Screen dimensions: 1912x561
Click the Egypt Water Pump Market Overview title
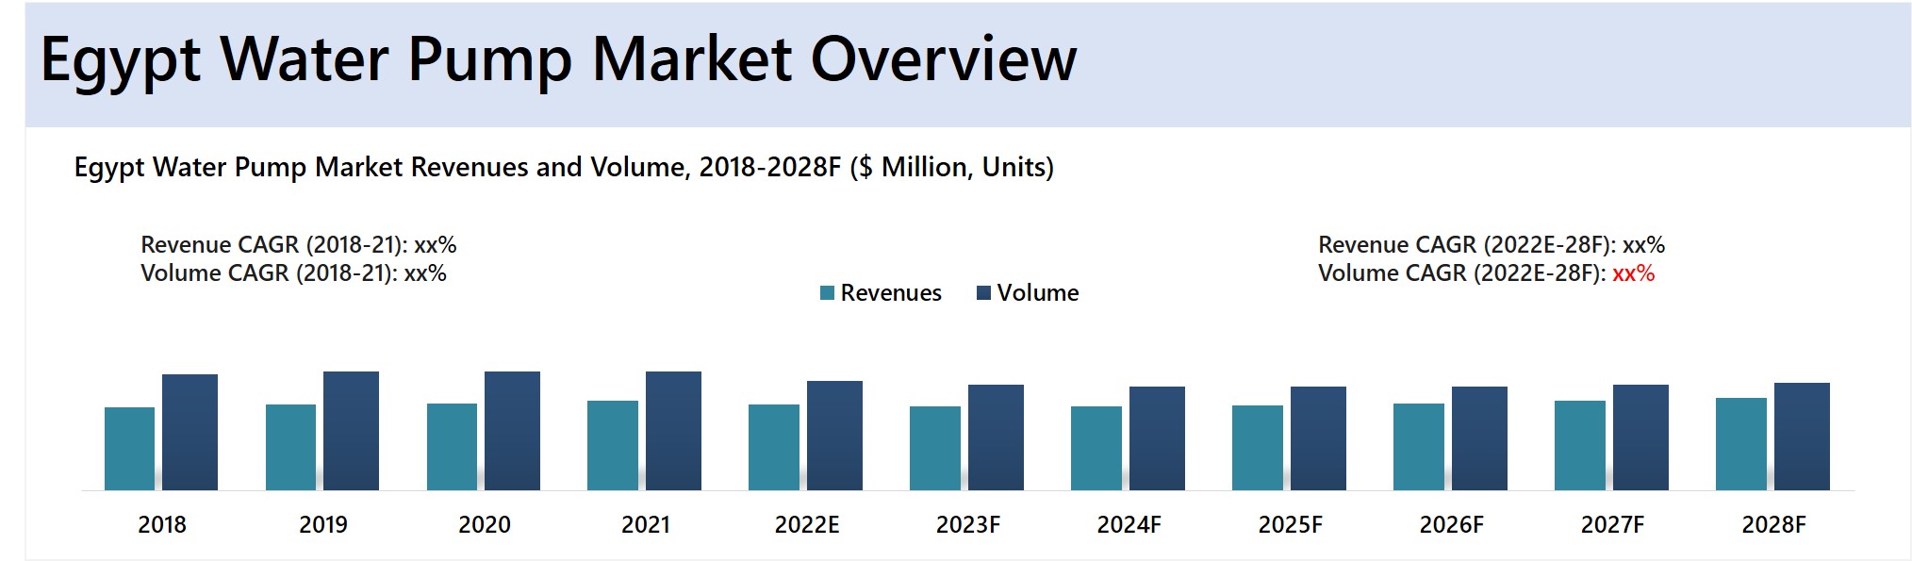pyautogui.click(x=558, y=60)
